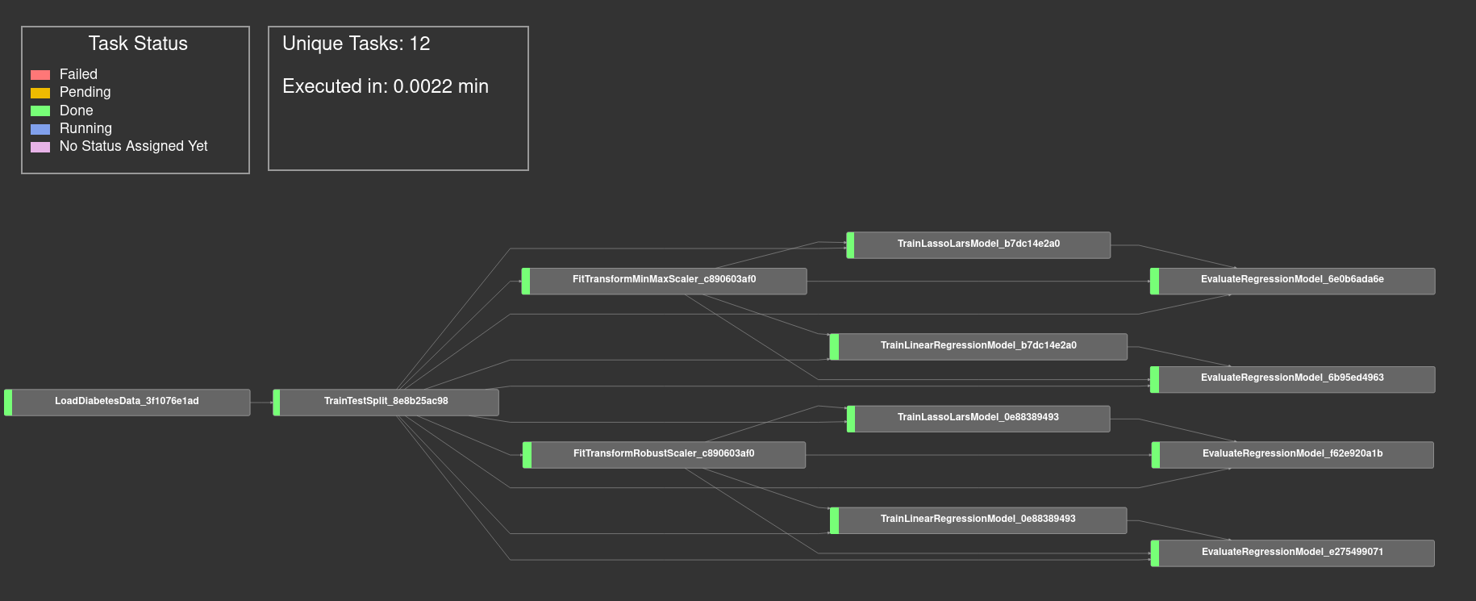Viewport: 1476px width, 601px height.
Task: Click the TrainLassoLarsModel_b7dc14e2a0 node
Action: (x=978, y=244)
